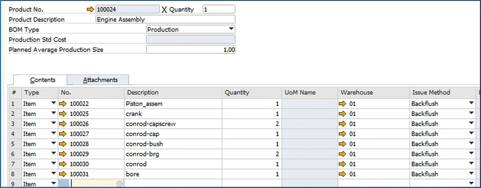481x188 pixels.
Task: Select the bore description cell
Action: coord(173,174)
